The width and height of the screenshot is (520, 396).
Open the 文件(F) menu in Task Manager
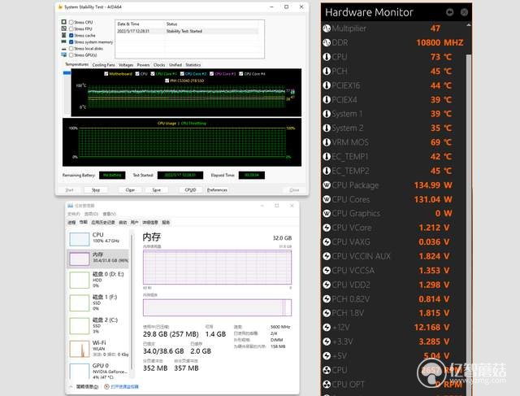[74, 214]
